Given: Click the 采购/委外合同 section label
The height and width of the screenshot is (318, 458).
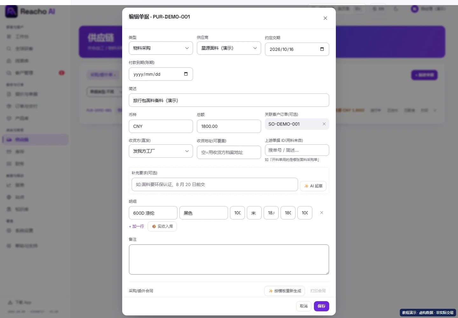Looking at the screenshot, I should tap(141, 291).
